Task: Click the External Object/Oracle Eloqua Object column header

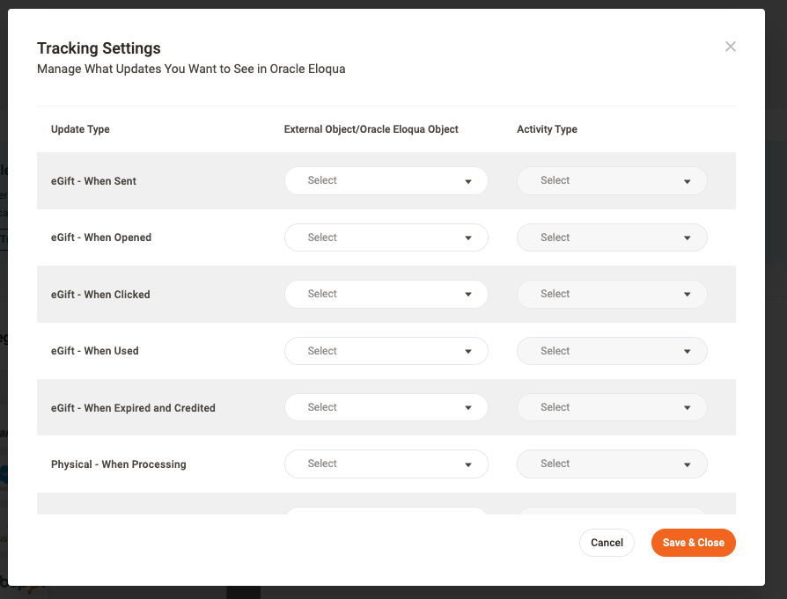Action: coord(371,129)
